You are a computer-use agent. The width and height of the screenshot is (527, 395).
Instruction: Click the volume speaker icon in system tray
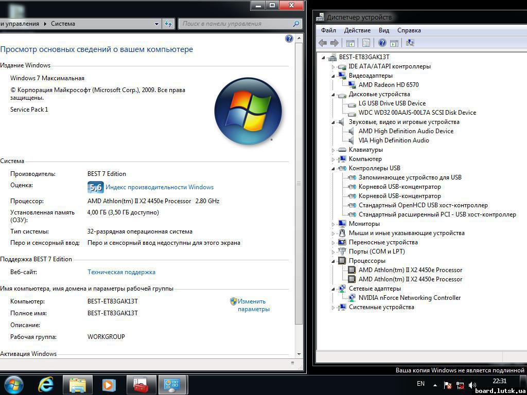472,385
